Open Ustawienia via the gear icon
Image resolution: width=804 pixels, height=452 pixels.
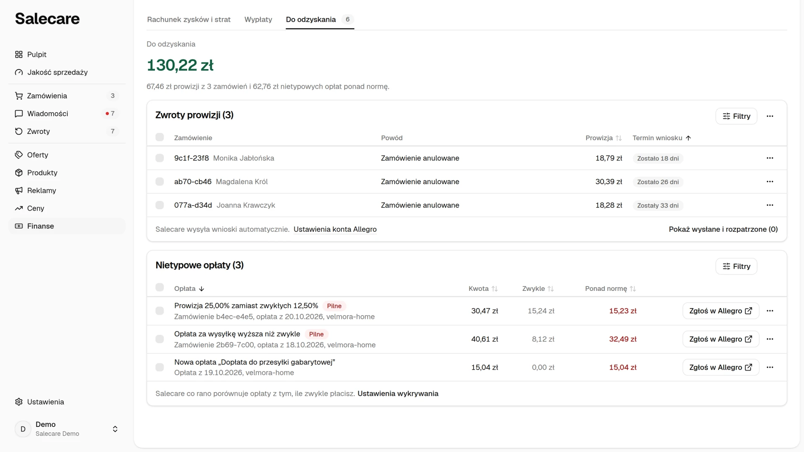coord(19,402)
